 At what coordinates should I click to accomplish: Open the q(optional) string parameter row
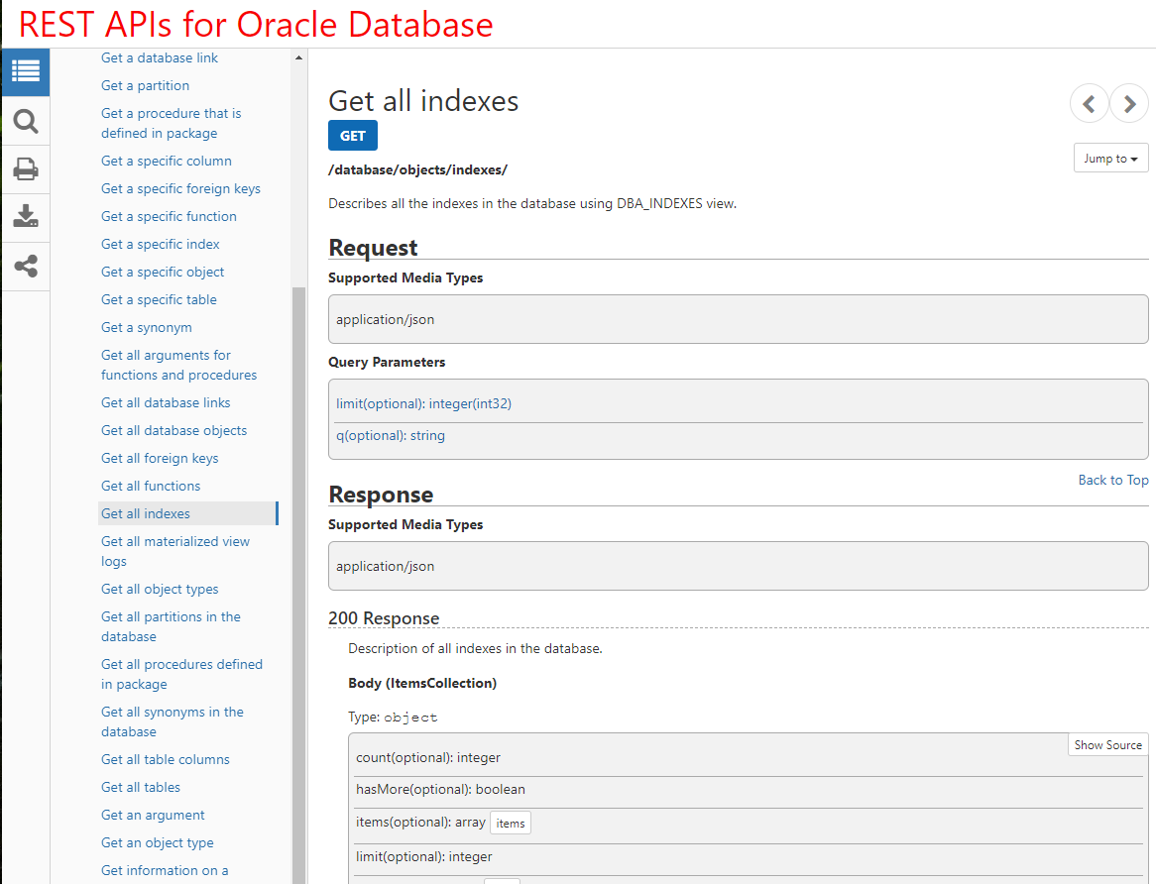tap(739, 435)
